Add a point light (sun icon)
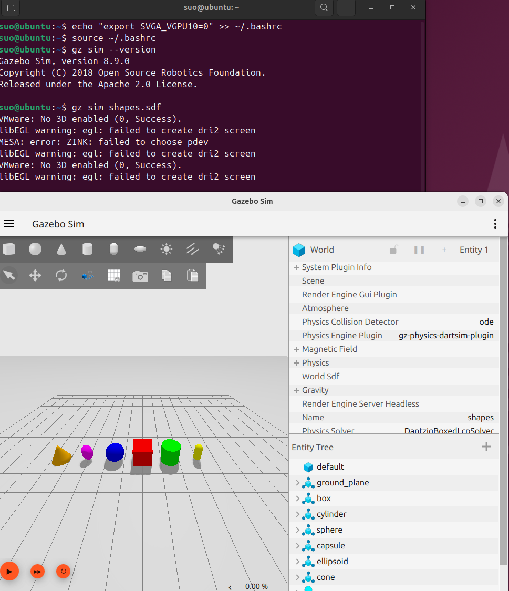 (166, 249)
